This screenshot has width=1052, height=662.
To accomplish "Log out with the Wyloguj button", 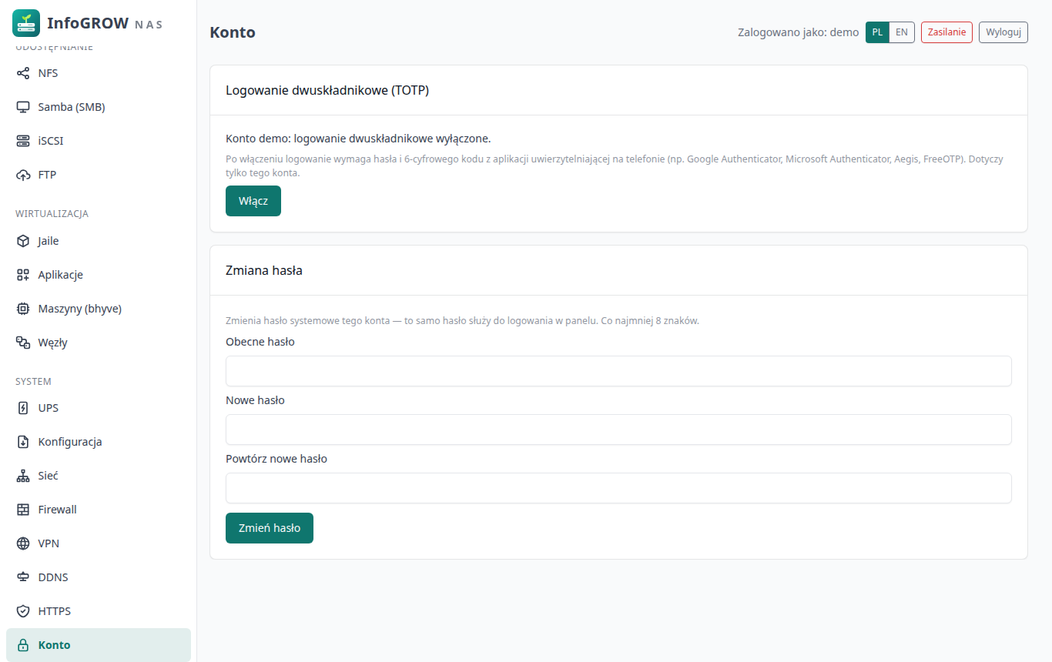I will pyautogui.click(x=1003, y=32).
